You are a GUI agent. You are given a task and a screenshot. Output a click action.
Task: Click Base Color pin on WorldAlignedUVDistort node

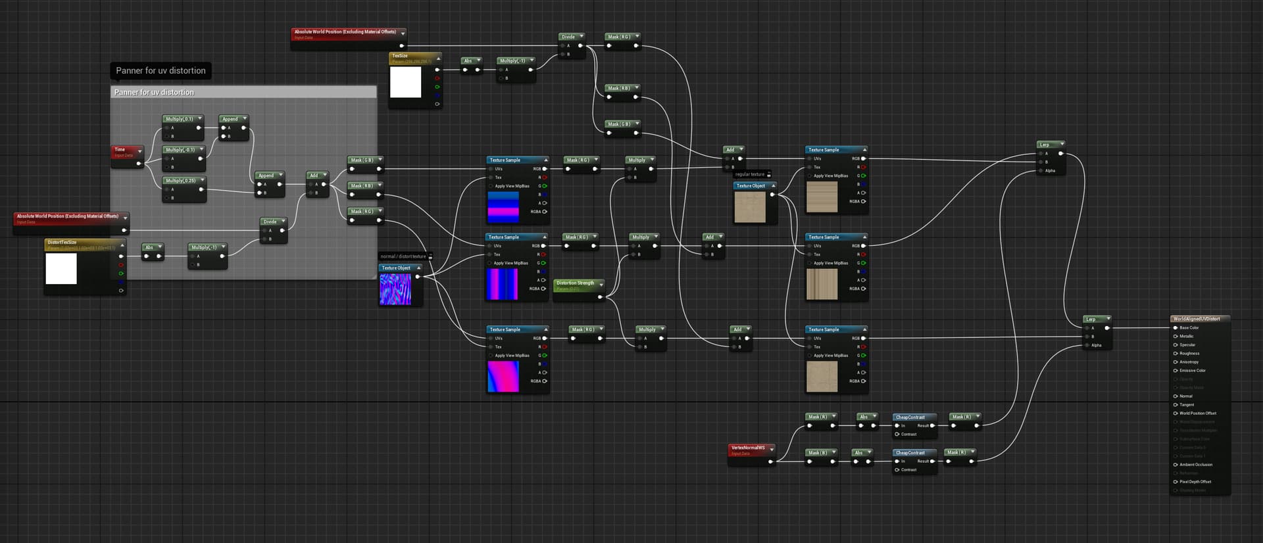point(1176,327)
